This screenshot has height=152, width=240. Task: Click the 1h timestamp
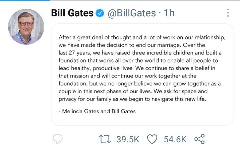pyautogui.click(x=169, y=13)
